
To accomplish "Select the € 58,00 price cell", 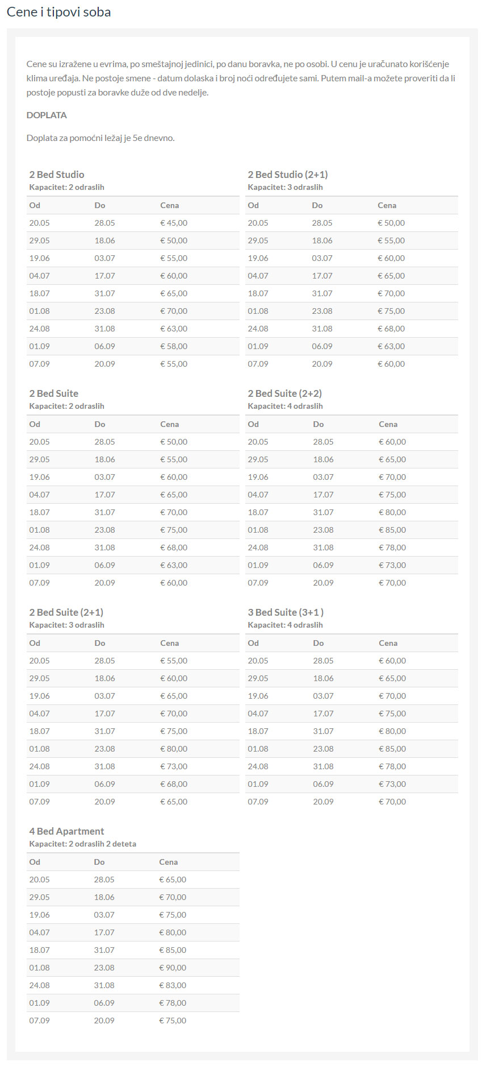I will click(x=173, y=346).
